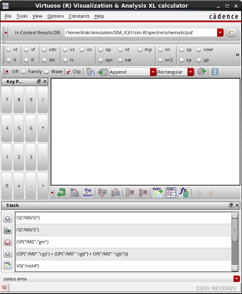Click the redo arrow icon
The width and height of the screenshot is (242, 294).
211,192
